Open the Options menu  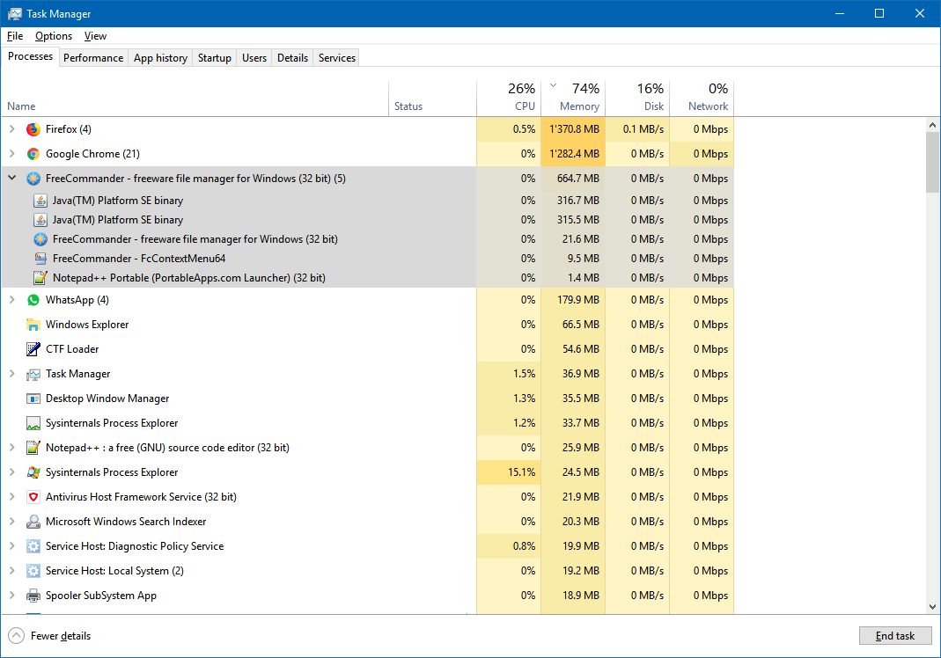click(x=54, y=36)
